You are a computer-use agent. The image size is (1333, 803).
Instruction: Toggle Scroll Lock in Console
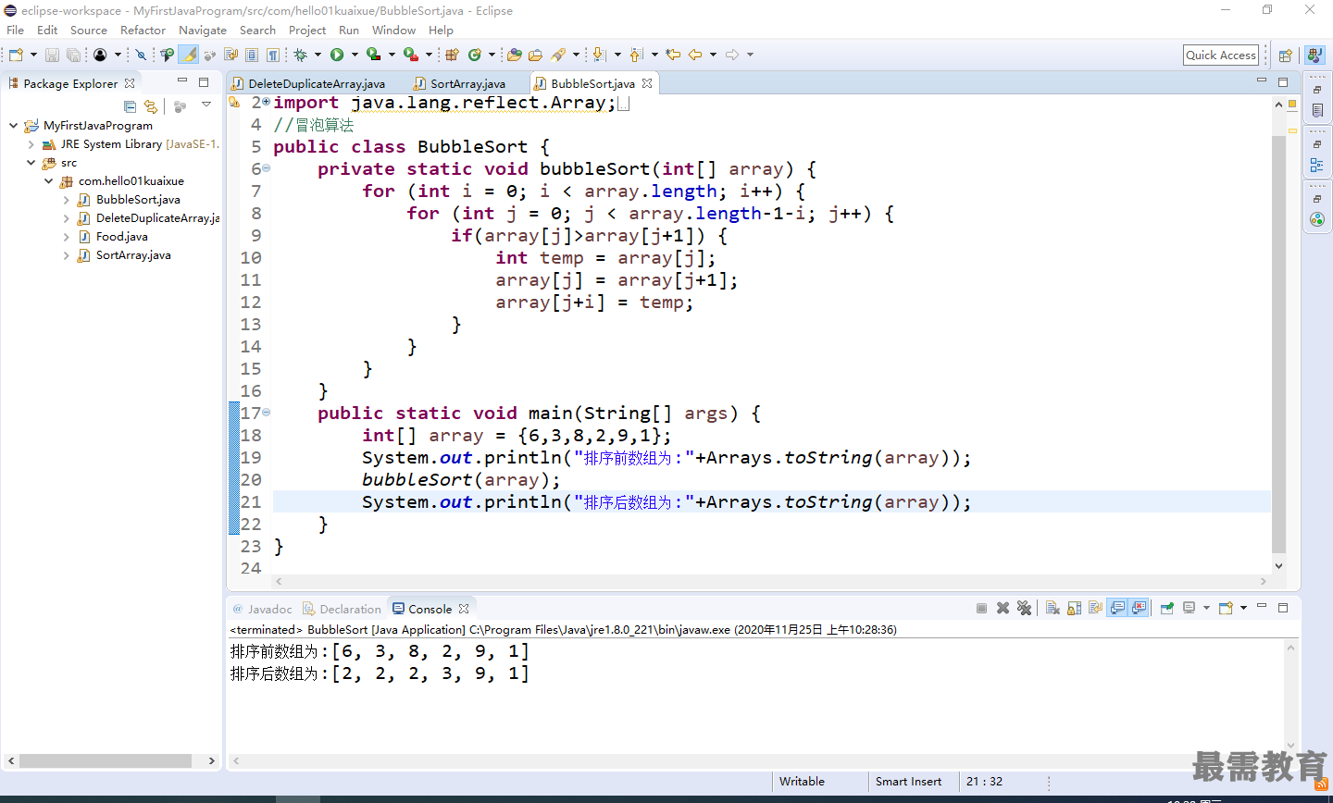[x=1074, y=608]
